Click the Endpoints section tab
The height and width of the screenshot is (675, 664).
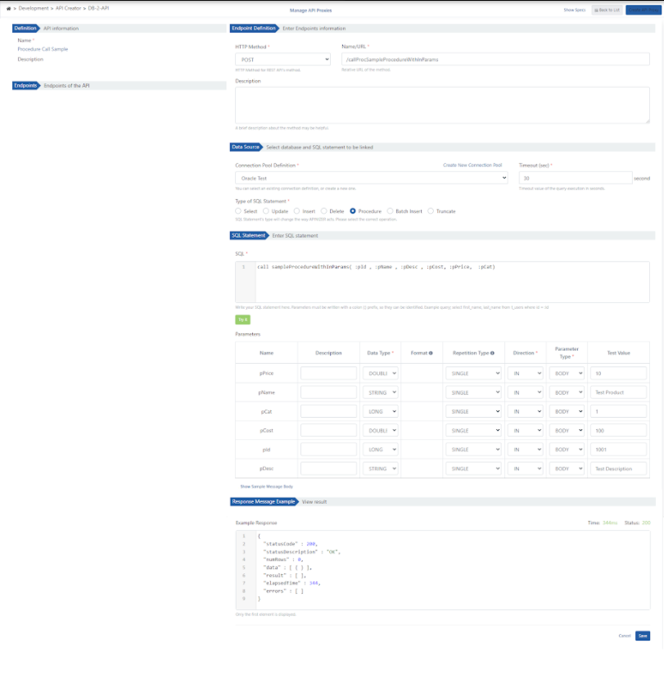(x=26, y=85)
